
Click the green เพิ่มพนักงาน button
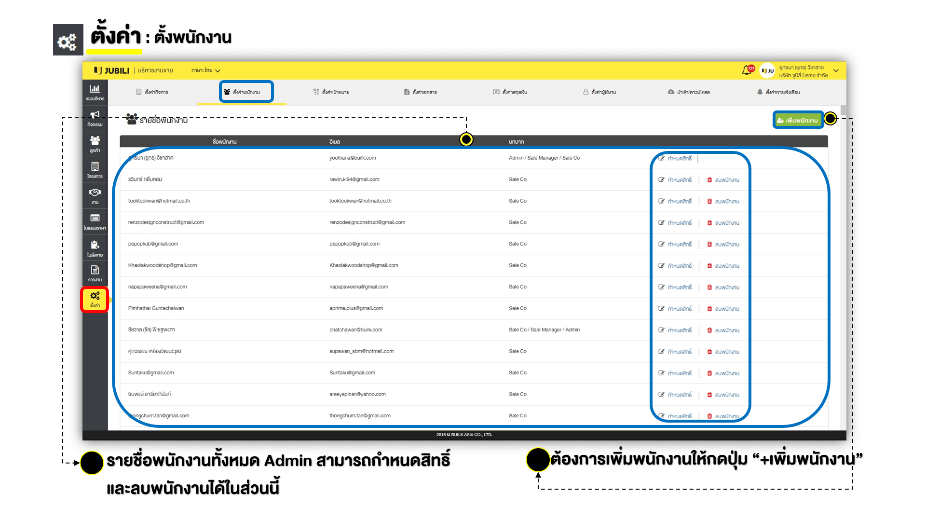point(798,120)
